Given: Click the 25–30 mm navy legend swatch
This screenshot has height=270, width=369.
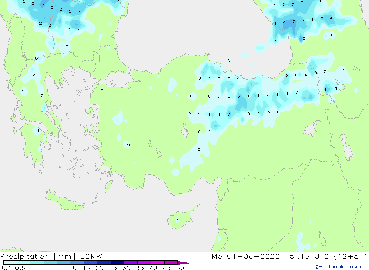Looking at the screenshot, I should pyautogui.click(x=117, y=263).
